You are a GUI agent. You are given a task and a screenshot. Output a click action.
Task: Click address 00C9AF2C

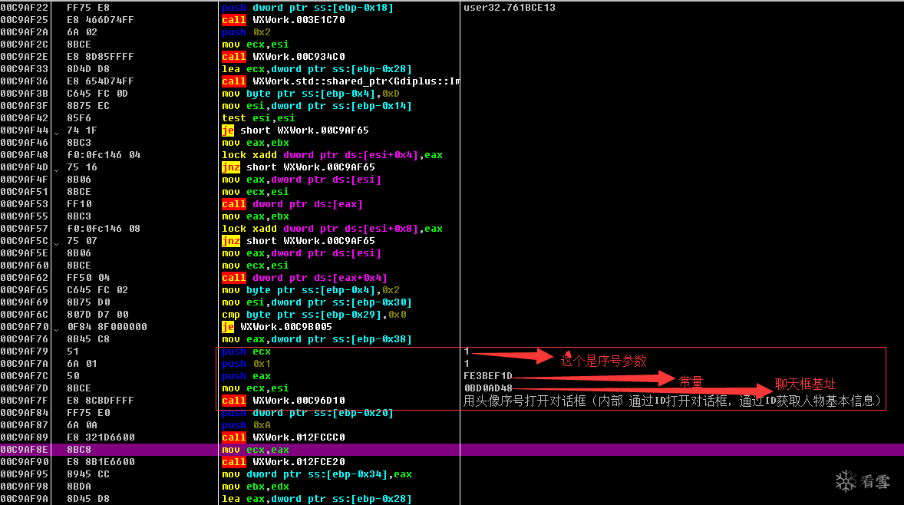click(x=25, y=45)
